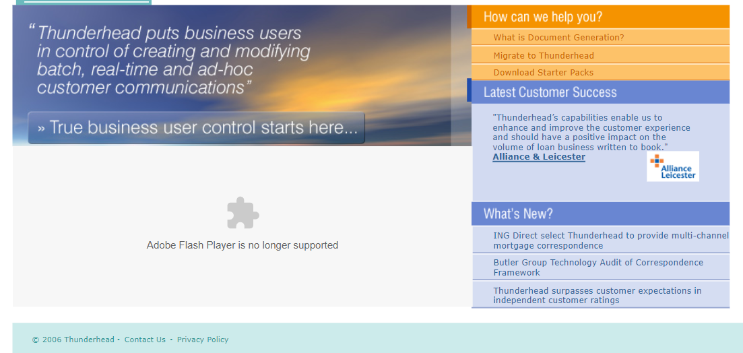The image size is (743, 353).
Task: Click the 'True business user control starts here' banner button
Action: 196,128
